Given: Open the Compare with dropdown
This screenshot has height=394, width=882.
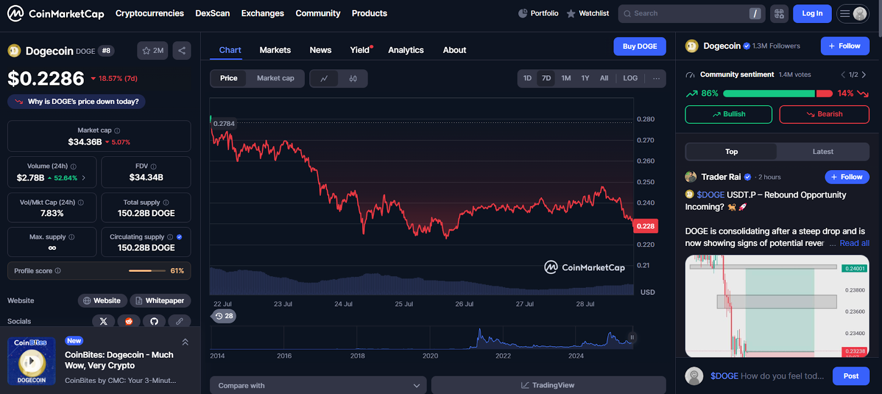Looking at the screenshot, I should tap(318, 385).
